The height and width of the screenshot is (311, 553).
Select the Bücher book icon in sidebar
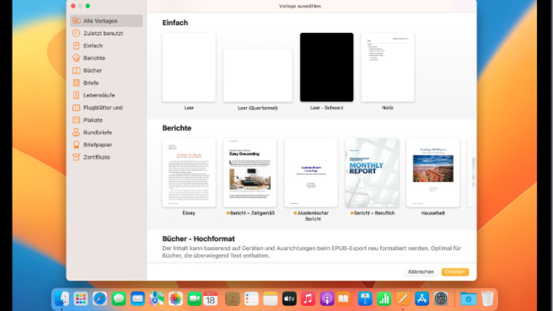76,70
